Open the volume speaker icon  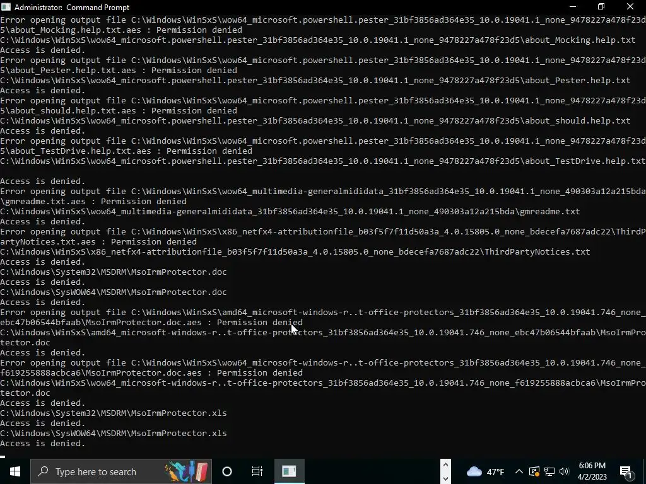click(564, 471)
